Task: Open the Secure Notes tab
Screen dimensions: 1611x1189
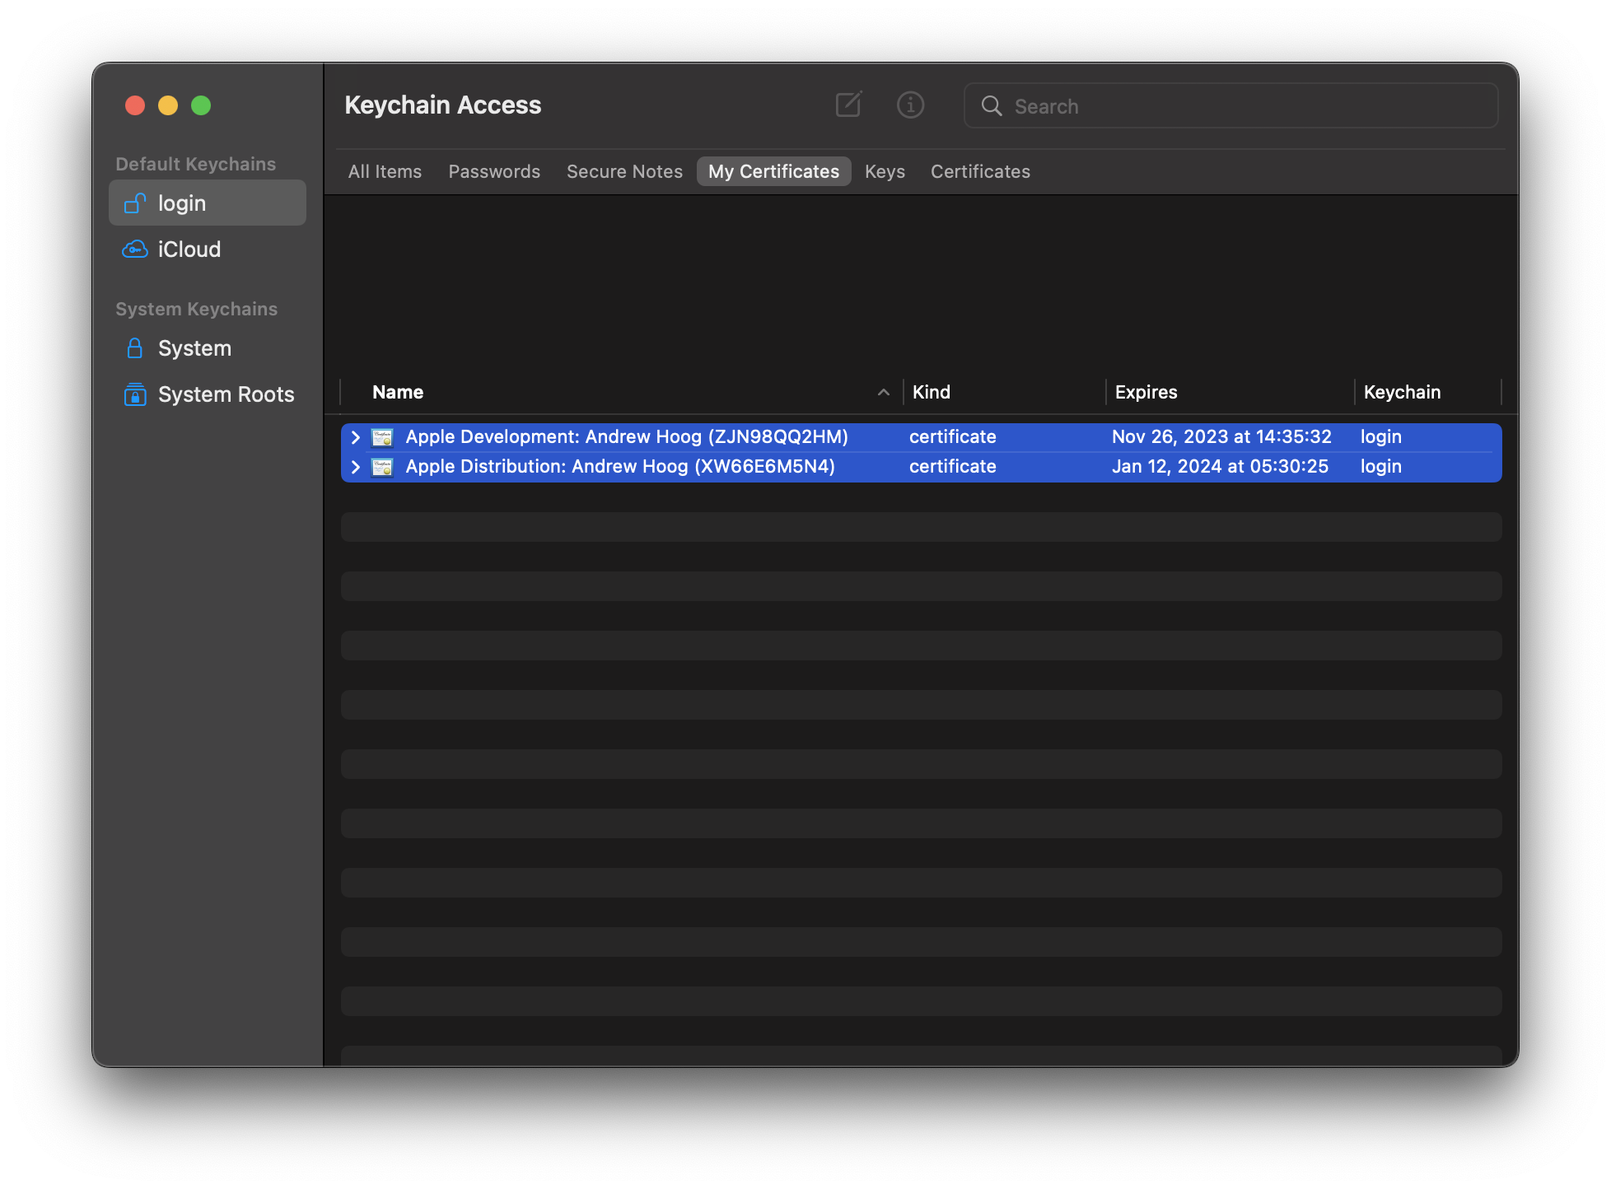Action: point(624,171)
